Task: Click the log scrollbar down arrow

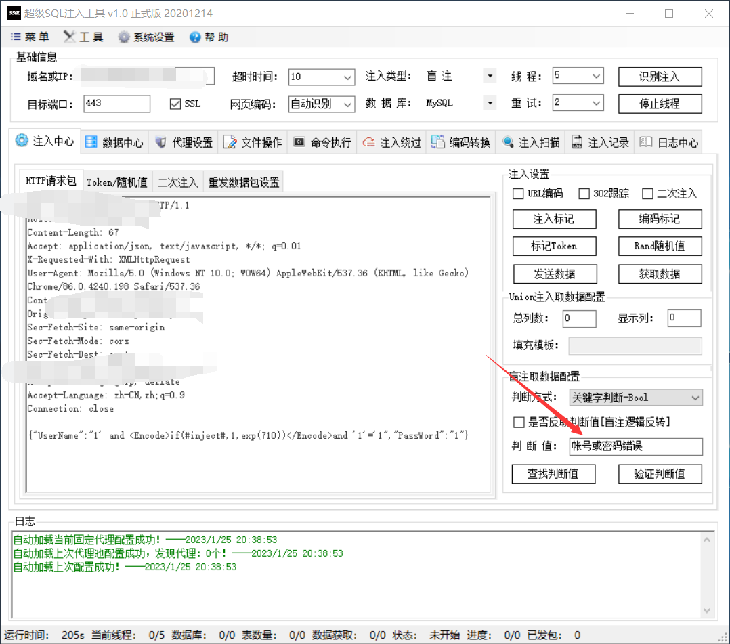Action: pyautogui.click(x=707, y=610)
